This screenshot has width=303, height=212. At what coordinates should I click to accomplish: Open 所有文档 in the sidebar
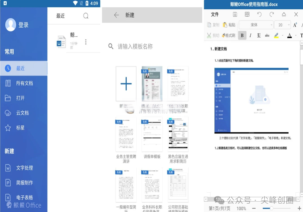coord(24,83)
